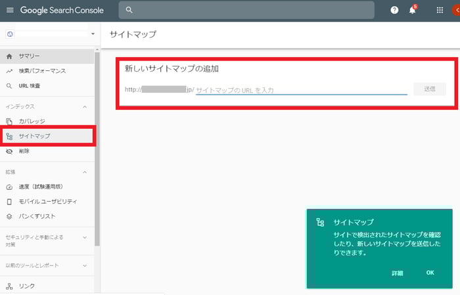This screenshot has width=460, height=295.
Task: Click the sitemap icon in teal popup
Action: [321, 222]
